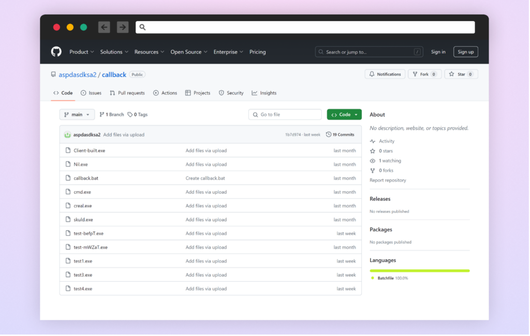Open the aspdasdksa2 owner link in header
The width and height of the screenshot is (530, 336).
tap(78, 75)
